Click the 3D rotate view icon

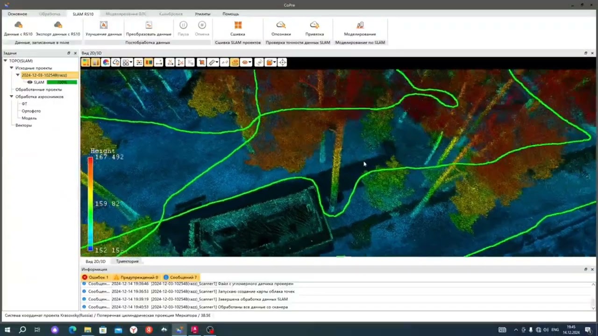pos(259,62)
